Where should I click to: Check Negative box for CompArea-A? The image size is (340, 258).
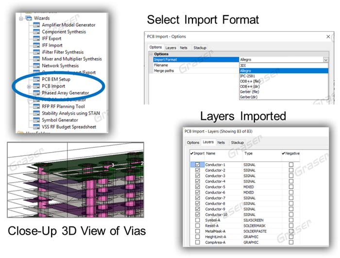coord(291,242)
